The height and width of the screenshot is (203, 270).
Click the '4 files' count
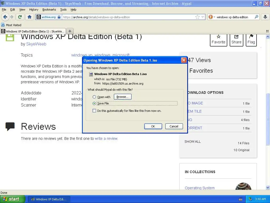tap(245, 120)
